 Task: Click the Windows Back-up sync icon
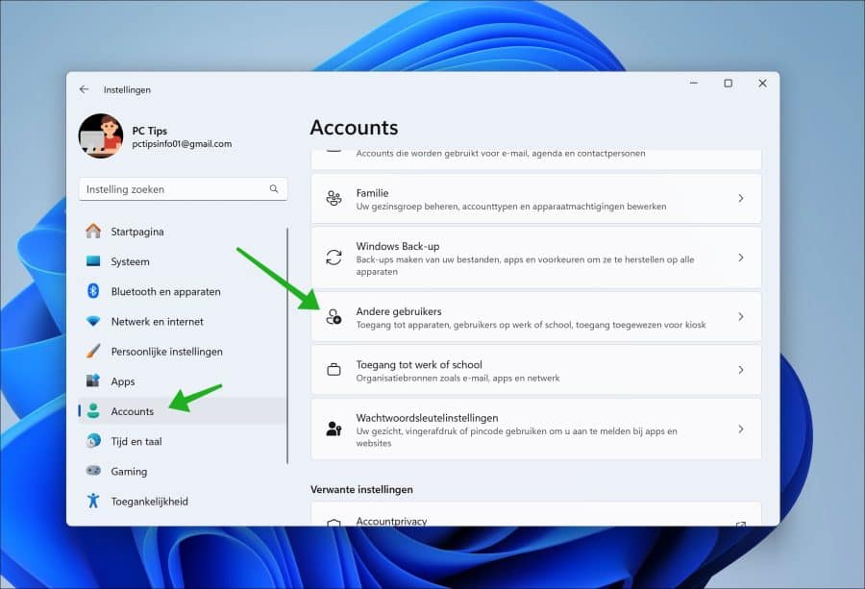[x=334, y=258]
